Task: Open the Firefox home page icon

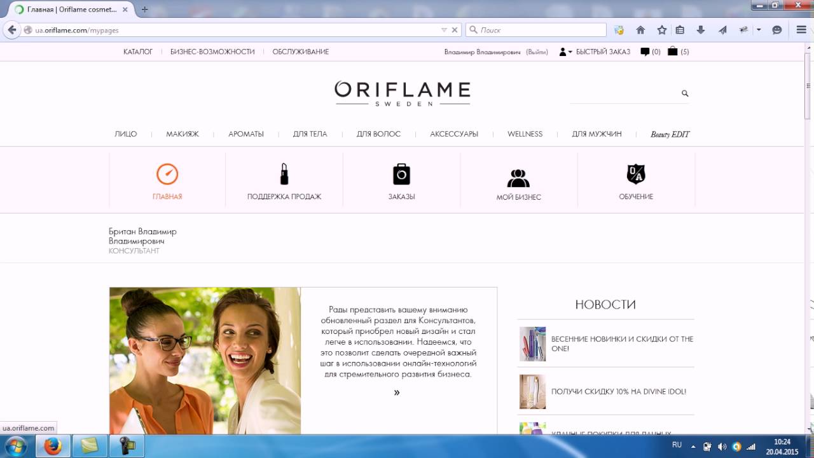Action: point(640,30)
